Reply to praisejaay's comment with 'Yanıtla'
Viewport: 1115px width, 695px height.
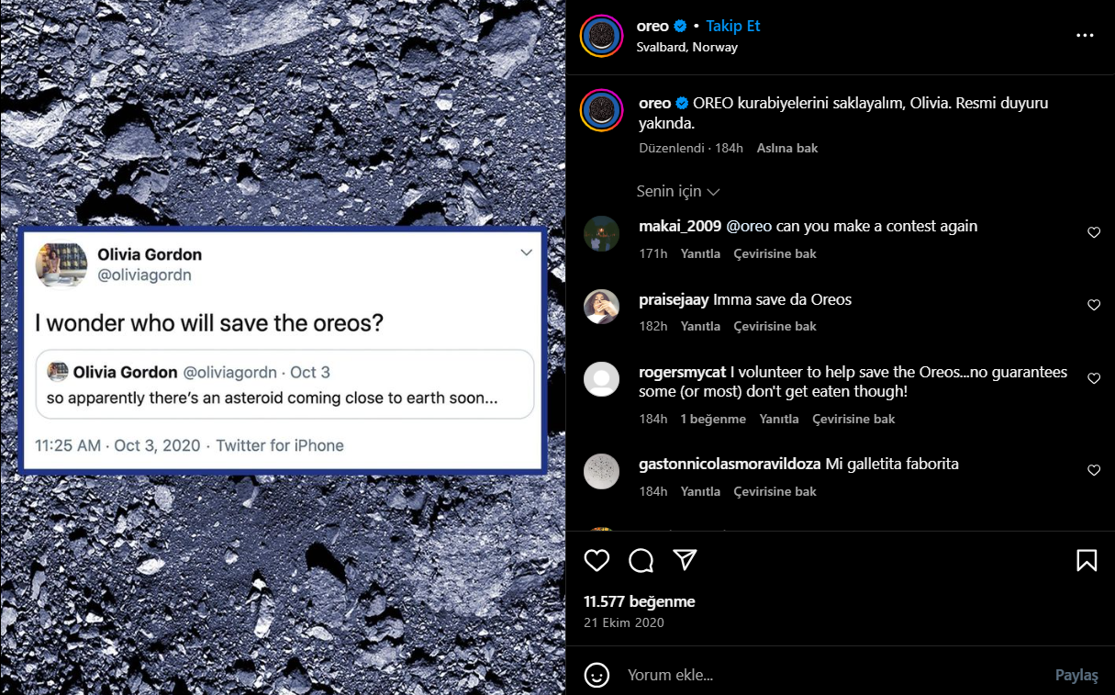point(700,326)
